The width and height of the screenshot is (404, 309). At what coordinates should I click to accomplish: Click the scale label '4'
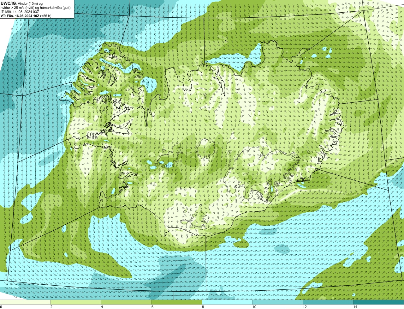(102, 307)
